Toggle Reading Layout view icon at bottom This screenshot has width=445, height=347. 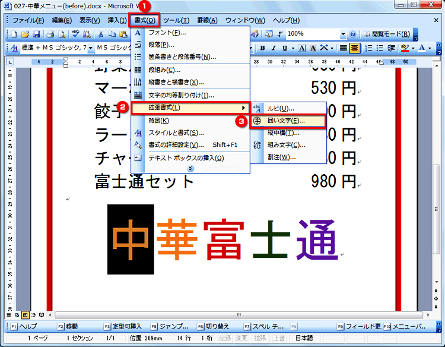coord(42,315)
